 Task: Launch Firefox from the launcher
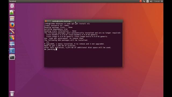coord(12,25)
